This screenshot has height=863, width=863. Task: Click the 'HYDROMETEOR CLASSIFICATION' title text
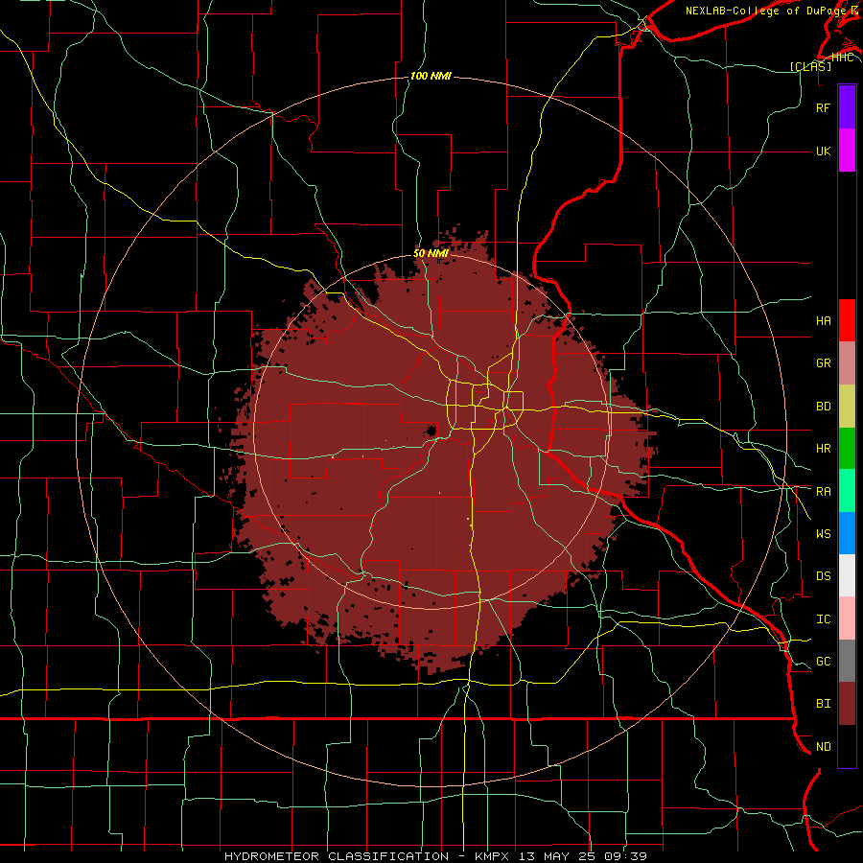(x=337, y=856)
